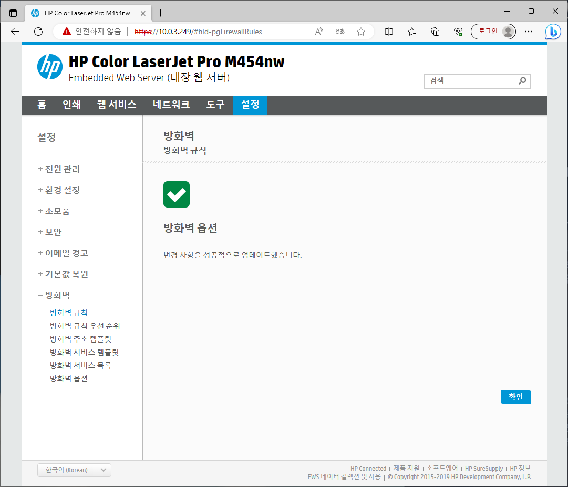The height and width of the screenshot is (487, 568).
Task: Expand the 소모품 section
Action: coord(54,211)
